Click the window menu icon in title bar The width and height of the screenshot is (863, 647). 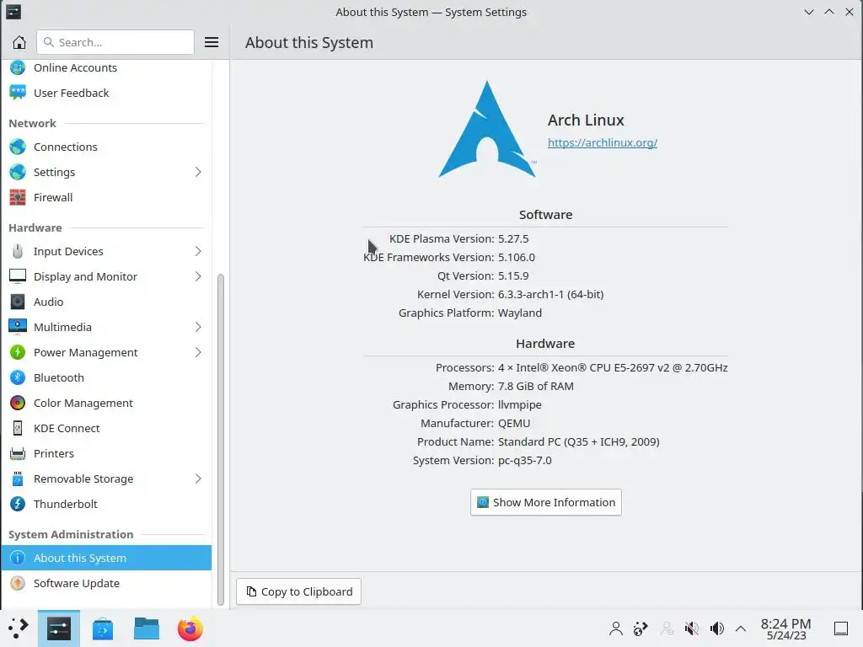(13, 12)
